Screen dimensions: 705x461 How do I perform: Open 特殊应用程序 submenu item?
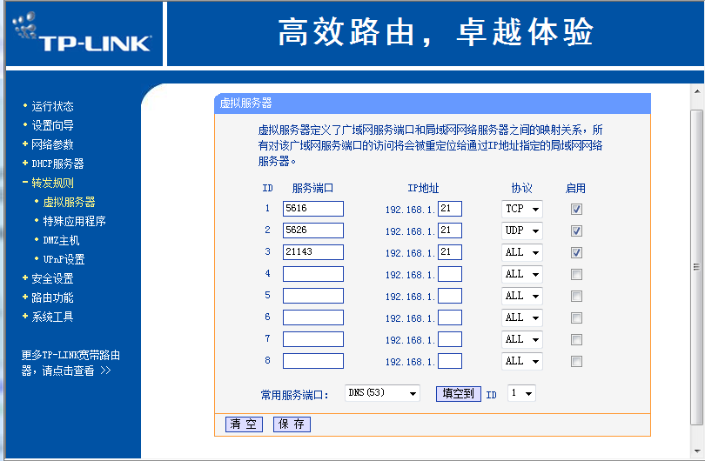coord(74,221)
